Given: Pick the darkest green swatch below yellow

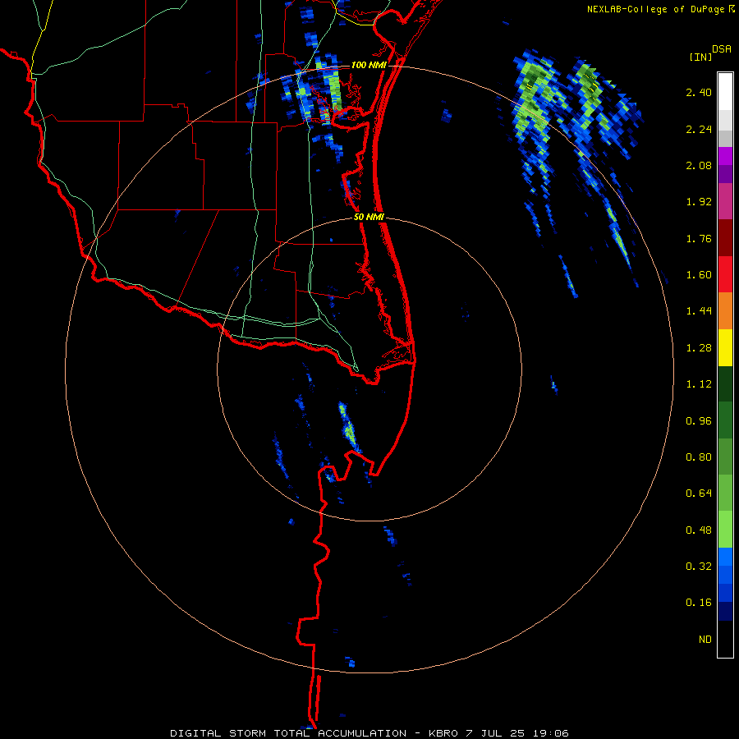Looking at the screenshot, I should [x=725, y=383].
